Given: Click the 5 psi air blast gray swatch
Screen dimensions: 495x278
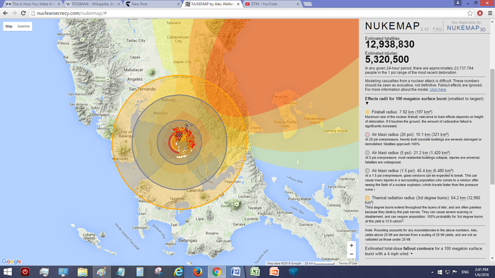Looking at the screenshot, I should pyautogui.click(x=368, y=153).
